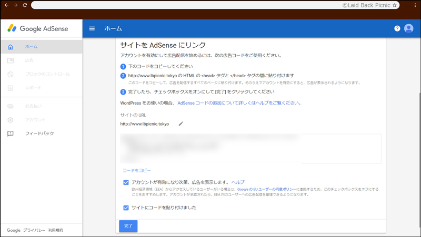
Task: Click the home icon in sidebar
Action: pyautogui.click(x=11, y=47)
